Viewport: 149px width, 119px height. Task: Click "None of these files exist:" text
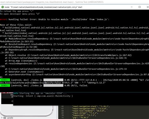pyautogui.click(x=16, y=25)
